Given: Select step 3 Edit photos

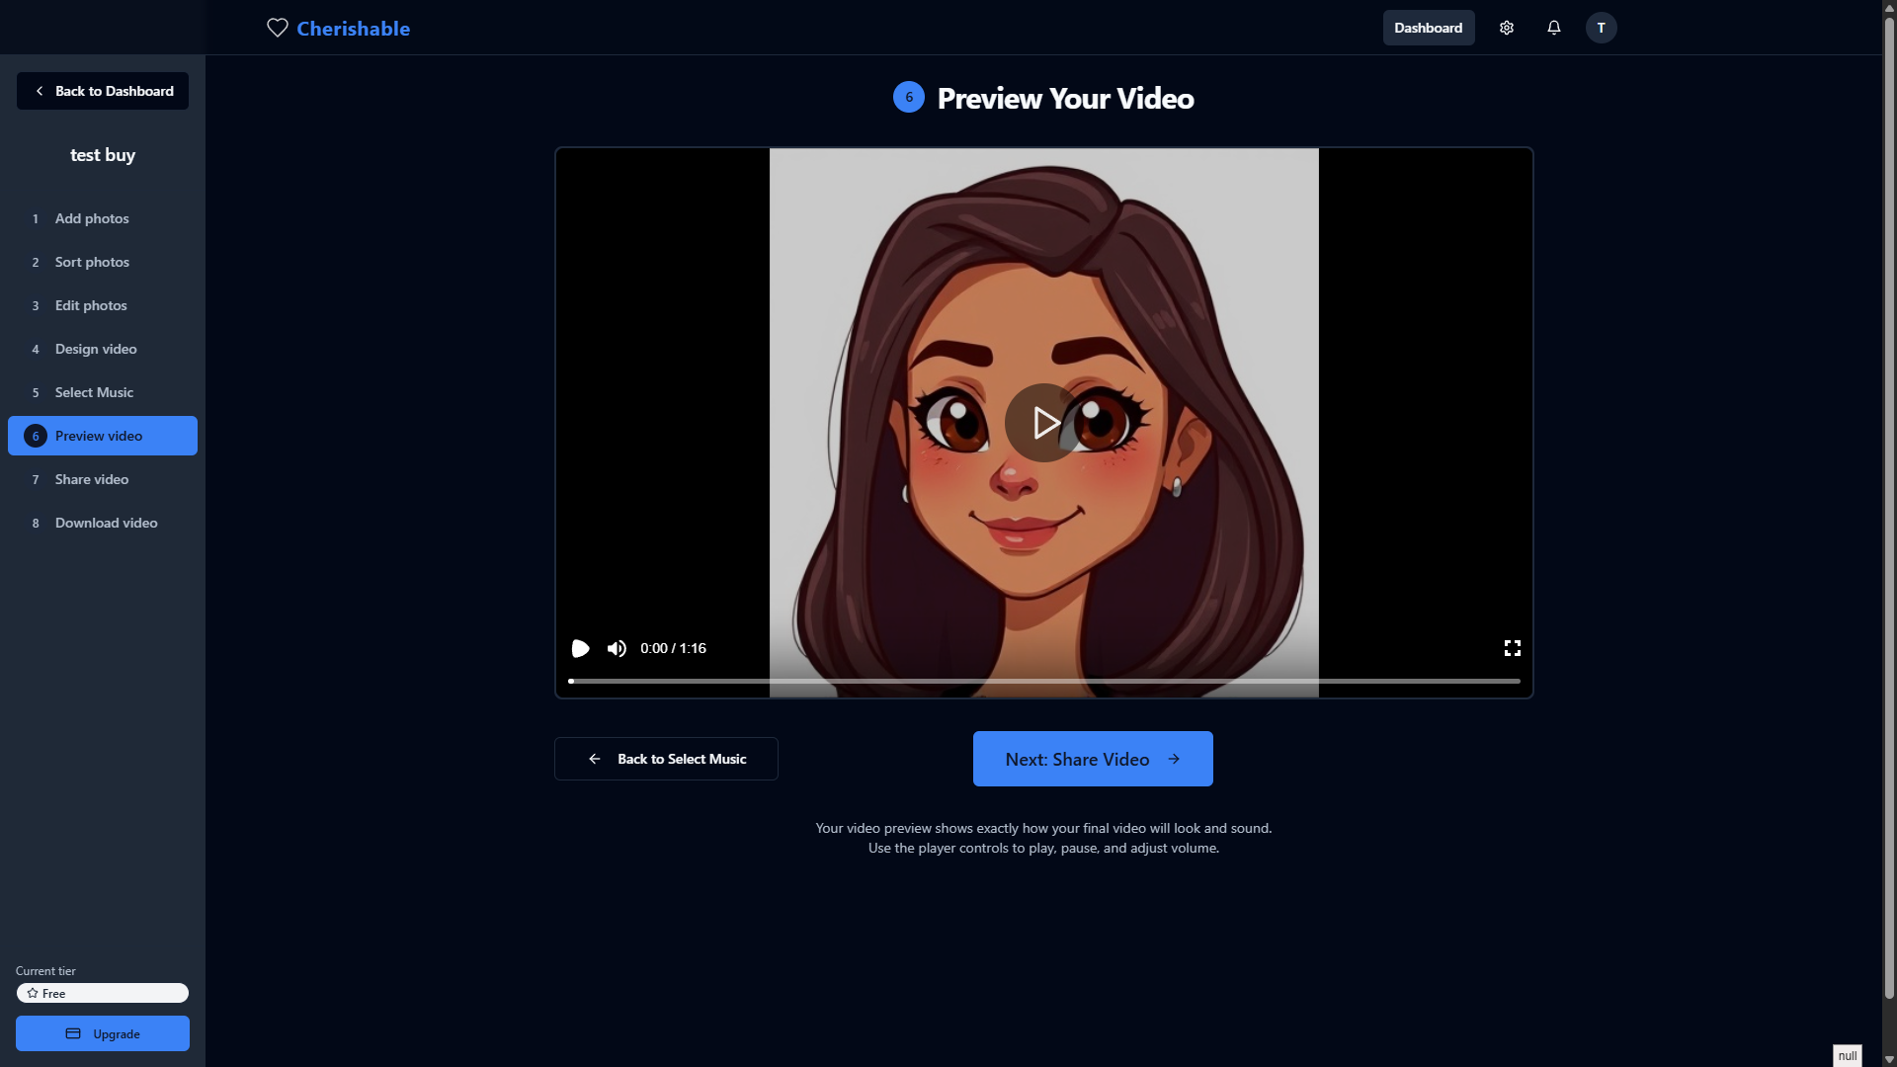Looking at the screenshot, I should pos(91,305).
